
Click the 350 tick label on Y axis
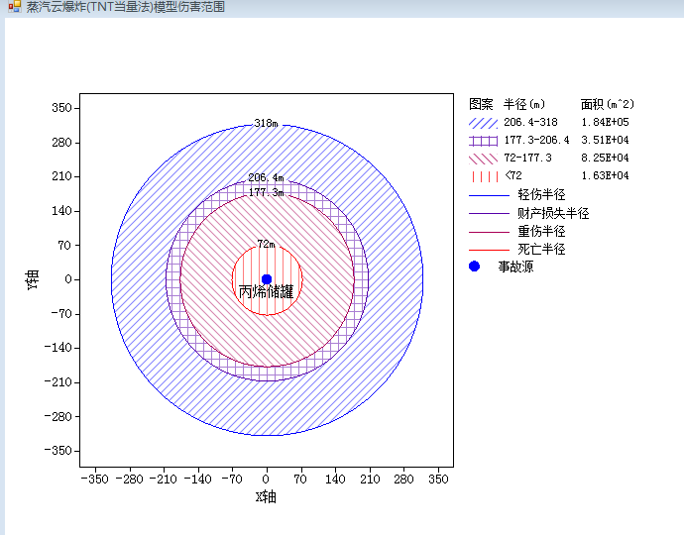click(61, 108)
